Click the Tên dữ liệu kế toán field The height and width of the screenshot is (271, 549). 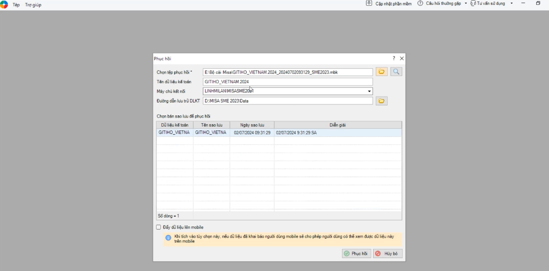point(288,81)
